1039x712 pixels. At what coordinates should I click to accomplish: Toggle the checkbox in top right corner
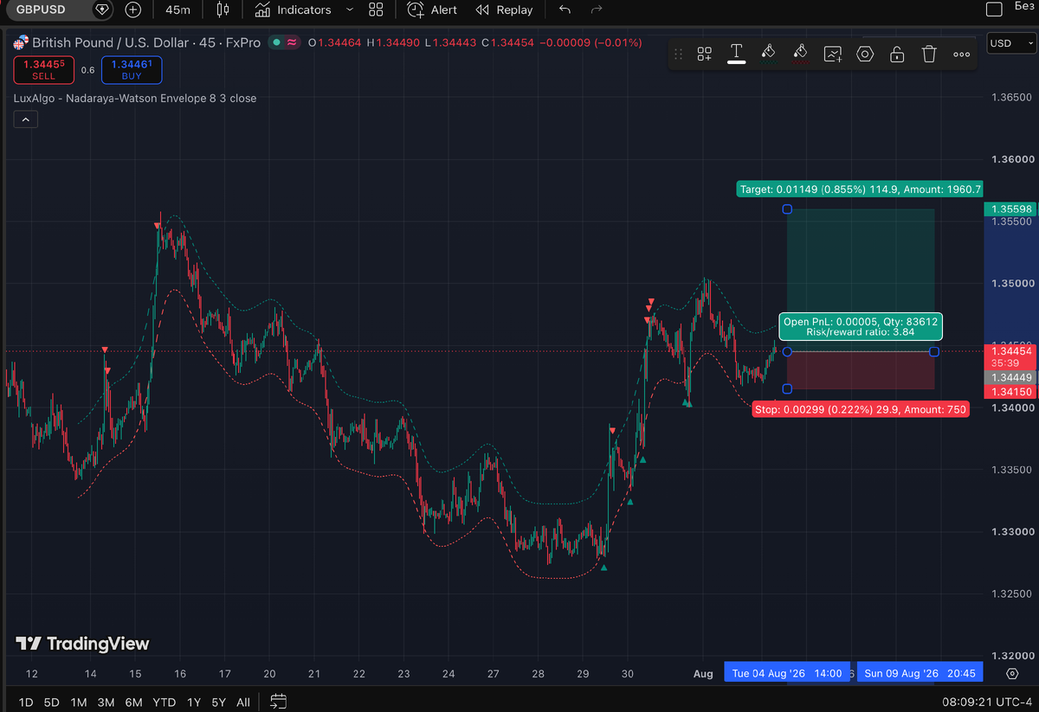click(995, 10)
